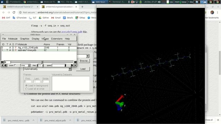Viewport: 221px width, 124px height.
Task: Increase the step value in VMD Main
Action: pyautogui.click(x=43, y=65)
